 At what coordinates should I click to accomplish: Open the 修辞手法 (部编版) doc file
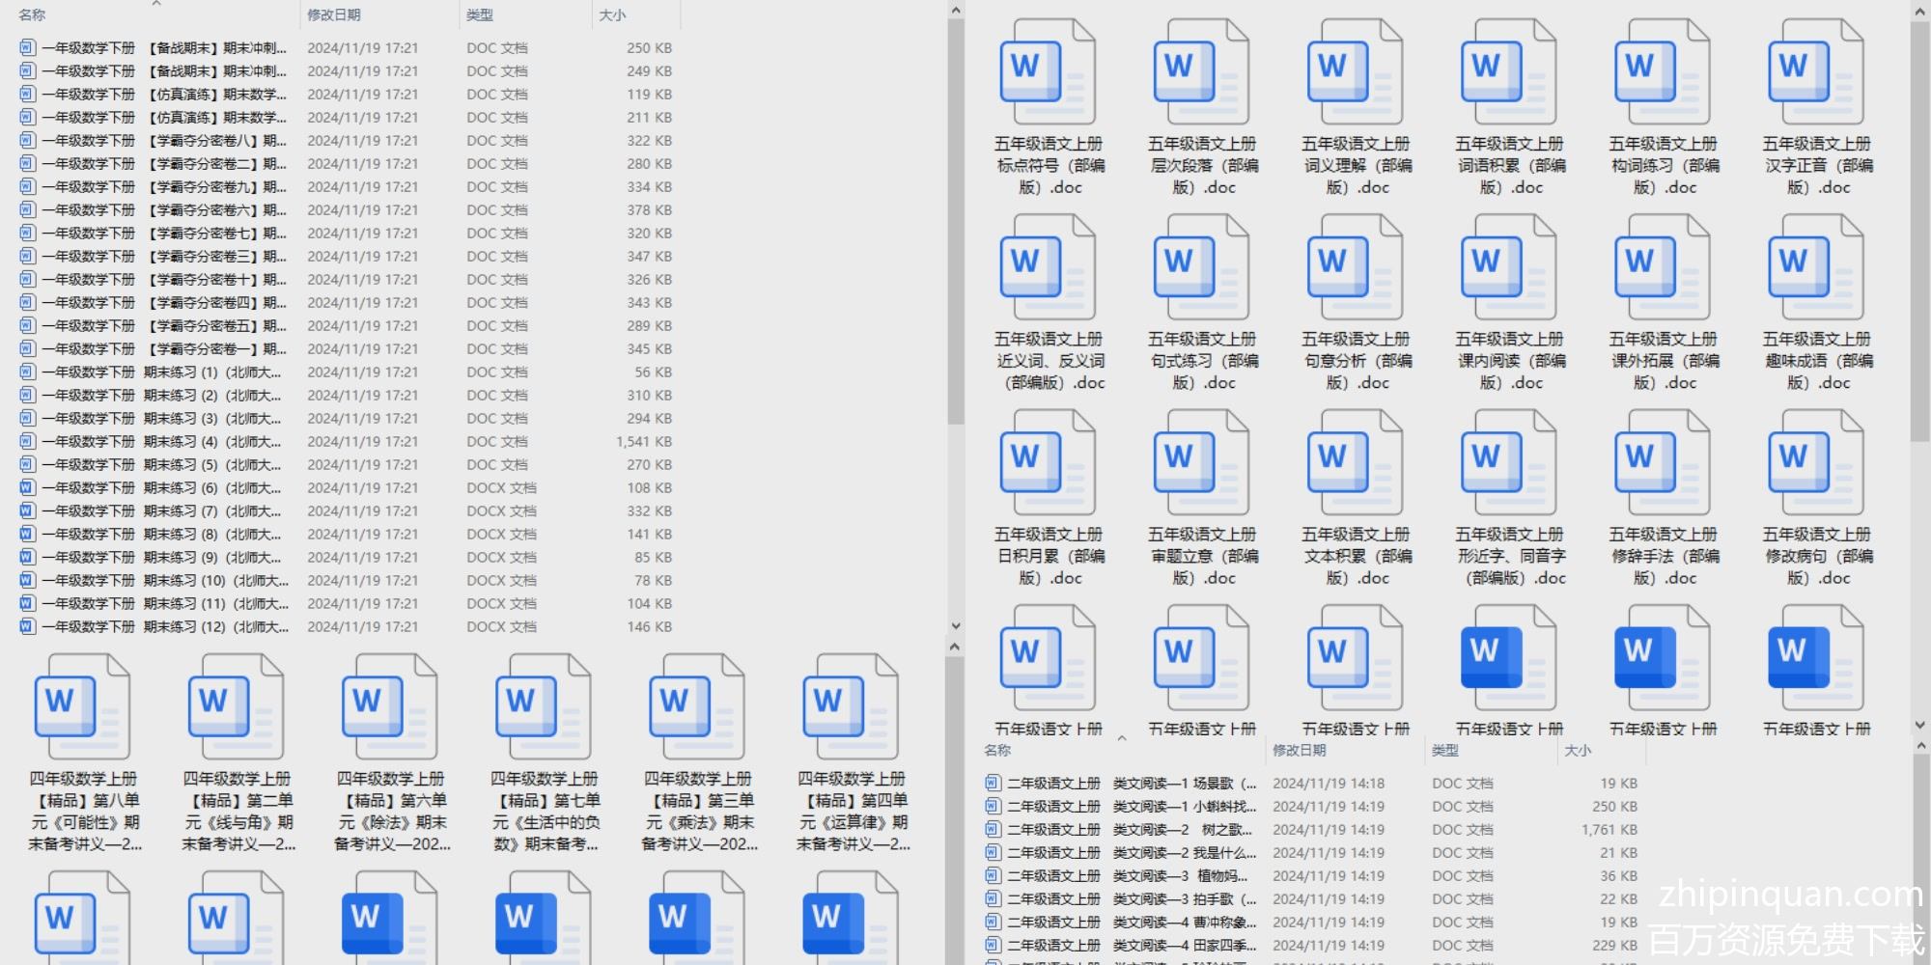click(1662, 463)
